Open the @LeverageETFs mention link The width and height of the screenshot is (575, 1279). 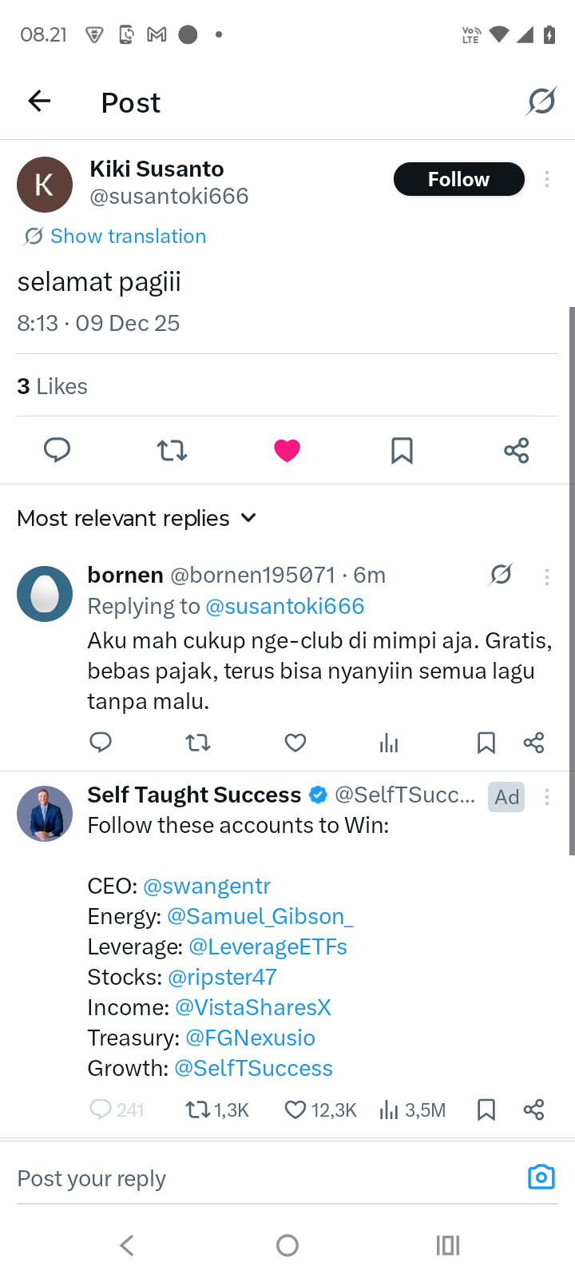pyautogui.click(x=268, y=946)
